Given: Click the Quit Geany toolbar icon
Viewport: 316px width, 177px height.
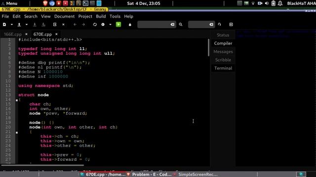Looking at the screenshot, I should point(231,25).
